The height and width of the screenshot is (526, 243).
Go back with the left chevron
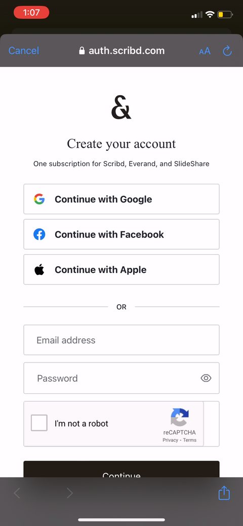coord(17,493)
